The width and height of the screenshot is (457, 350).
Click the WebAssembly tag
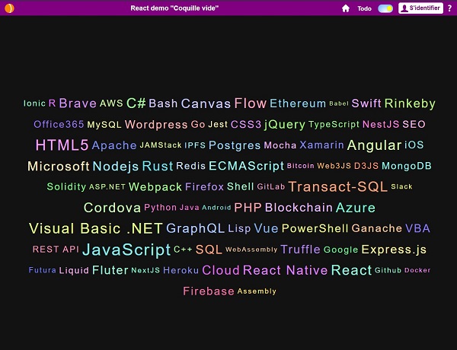click(x=251, y=250)
